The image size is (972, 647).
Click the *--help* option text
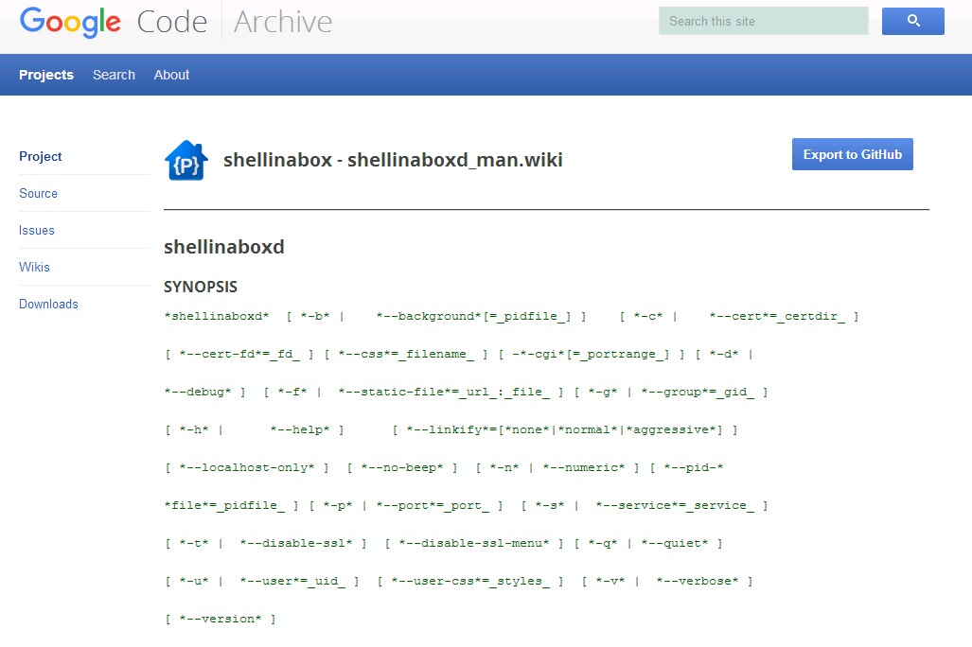[300, 429]
